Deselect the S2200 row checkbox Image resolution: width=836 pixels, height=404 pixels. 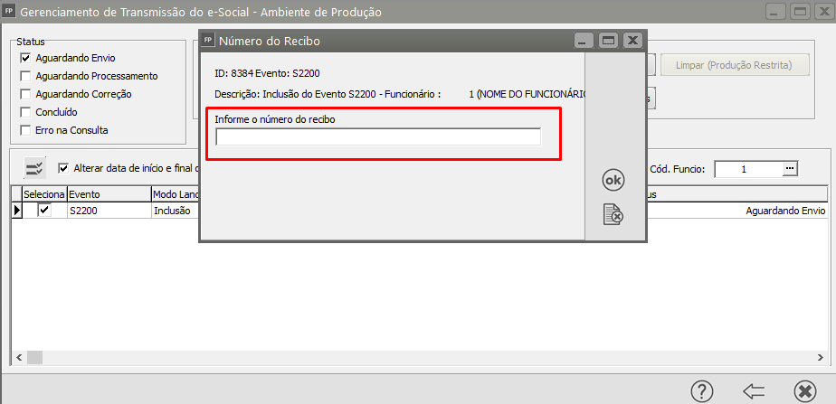(44, 210)
